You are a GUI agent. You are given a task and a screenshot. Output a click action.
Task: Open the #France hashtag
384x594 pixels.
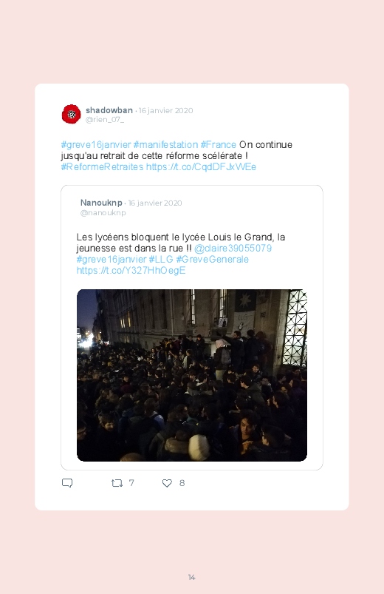(219, 145)
